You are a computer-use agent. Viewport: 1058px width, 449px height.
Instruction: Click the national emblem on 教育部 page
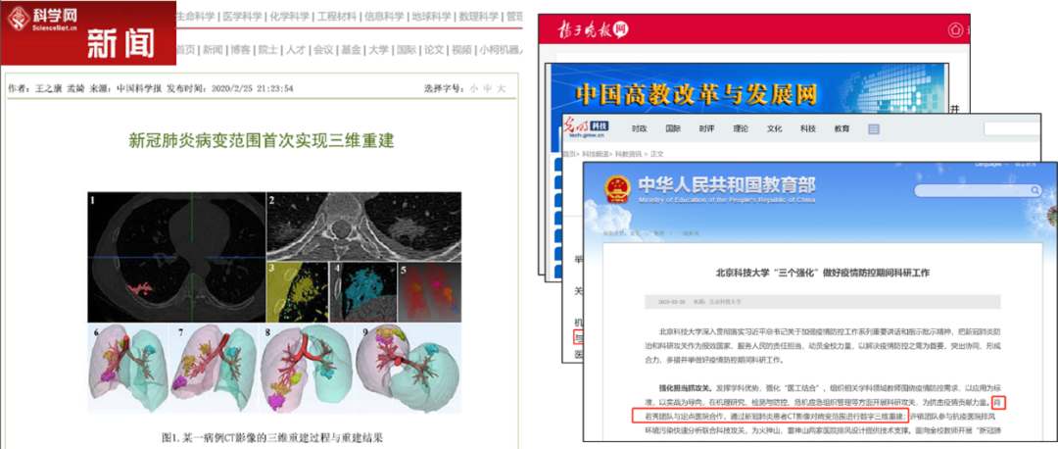(617, 186)
